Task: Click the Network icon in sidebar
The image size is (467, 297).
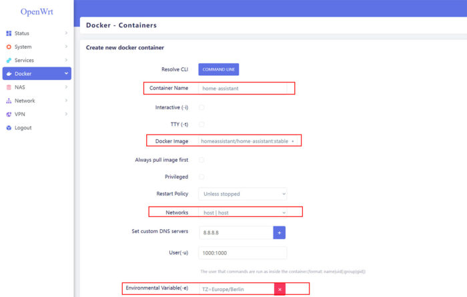Action: tap(9, 101)
